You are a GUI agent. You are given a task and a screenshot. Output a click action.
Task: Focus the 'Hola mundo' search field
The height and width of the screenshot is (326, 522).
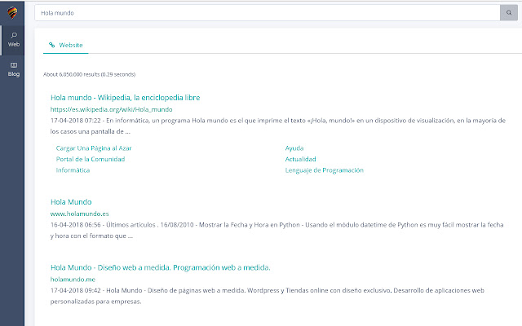pos(268,13)
